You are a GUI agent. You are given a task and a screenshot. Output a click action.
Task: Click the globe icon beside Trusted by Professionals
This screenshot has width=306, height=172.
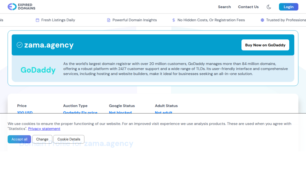tap(262, 20)
